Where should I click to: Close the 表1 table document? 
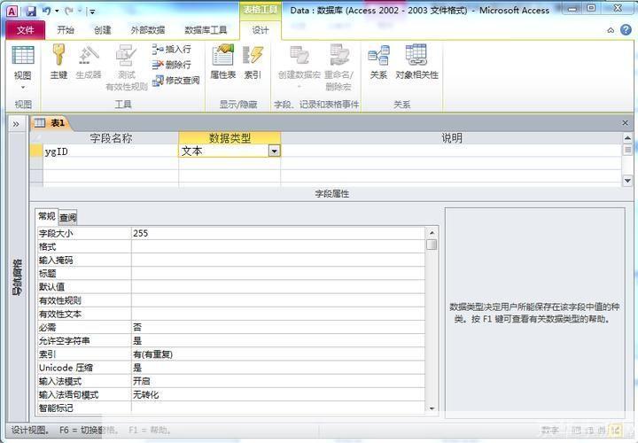click(626, 123)
